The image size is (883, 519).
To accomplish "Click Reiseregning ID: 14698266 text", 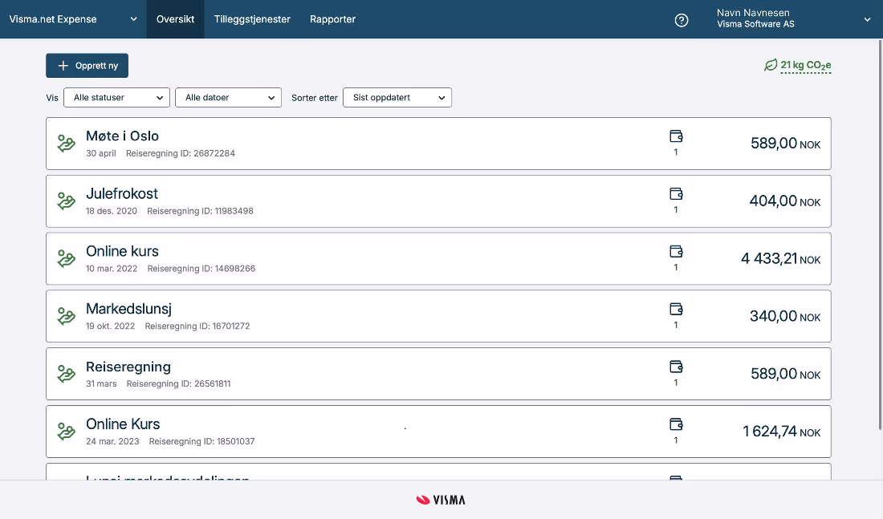I will (x=201, y=269).
